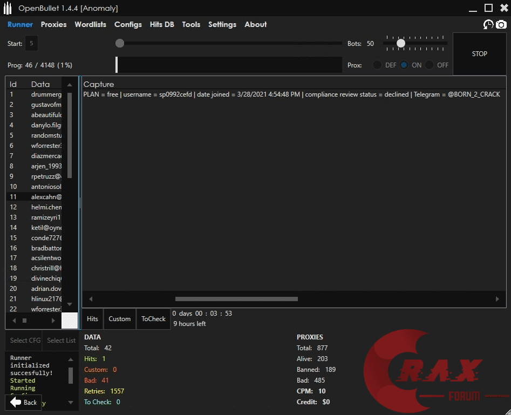Select DEF proxy mode radio

(x=377, y=65)
